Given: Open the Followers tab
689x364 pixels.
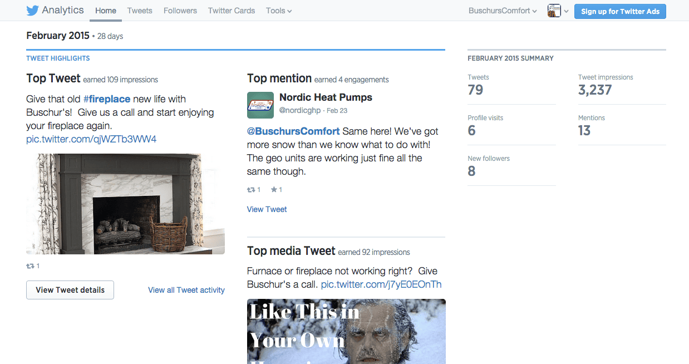Looking at the screenshot, I should [180, 11].
